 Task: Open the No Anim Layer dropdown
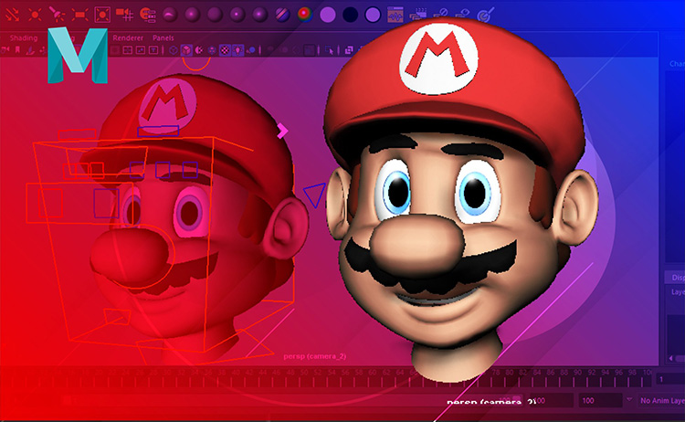(660, 400)
